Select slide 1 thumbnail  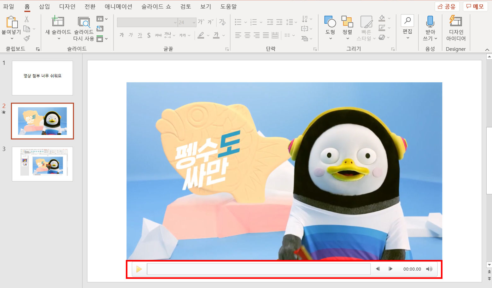coord(42,78)
